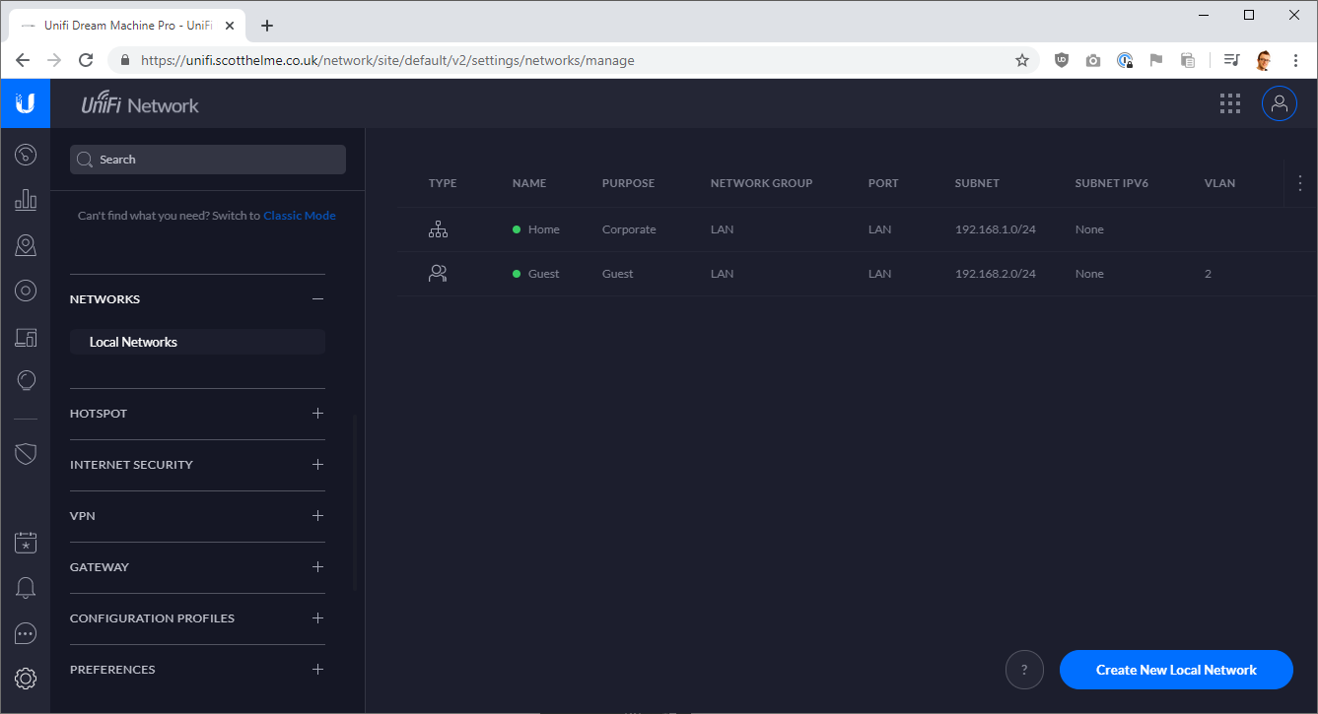The image size is (1318, 714).
Task: Open the Settings gear icon
Action: (26, 678)
